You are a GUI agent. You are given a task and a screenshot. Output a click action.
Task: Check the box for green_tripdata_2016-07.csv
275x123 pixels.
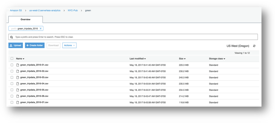click(12, 102)
